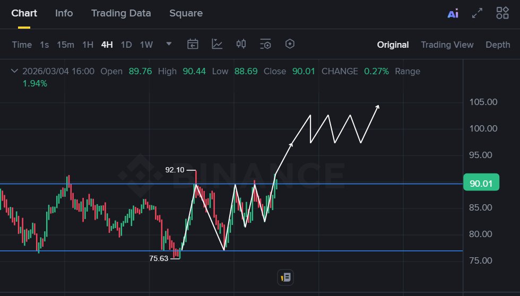520x296 pixels.
Task: Click the 100.00 price axis label
Action: coord(483,128)
